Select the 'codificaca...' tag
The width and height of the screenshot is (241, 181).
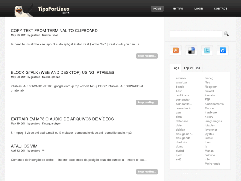(184, 95)
